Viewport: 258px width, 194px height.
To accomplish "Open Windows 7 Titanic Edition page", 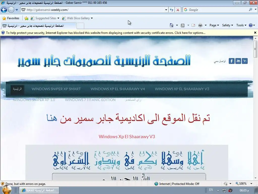I will [90, 100].
